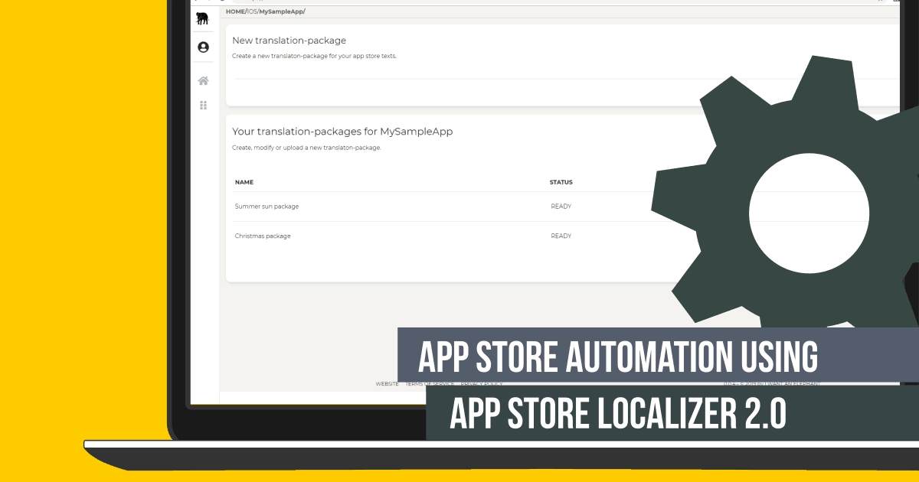Click the NAME column header

(x=244, y=182)
